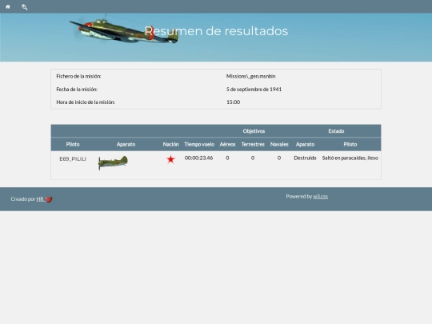Click 'Hora de inicio de la misión:' label

(x=86, y=102)
